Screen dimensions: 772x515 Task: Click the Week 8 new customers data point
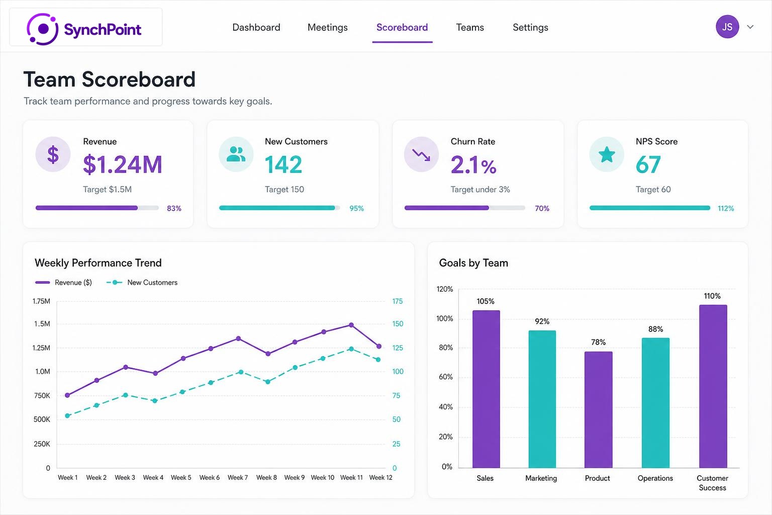click(268, 382)
